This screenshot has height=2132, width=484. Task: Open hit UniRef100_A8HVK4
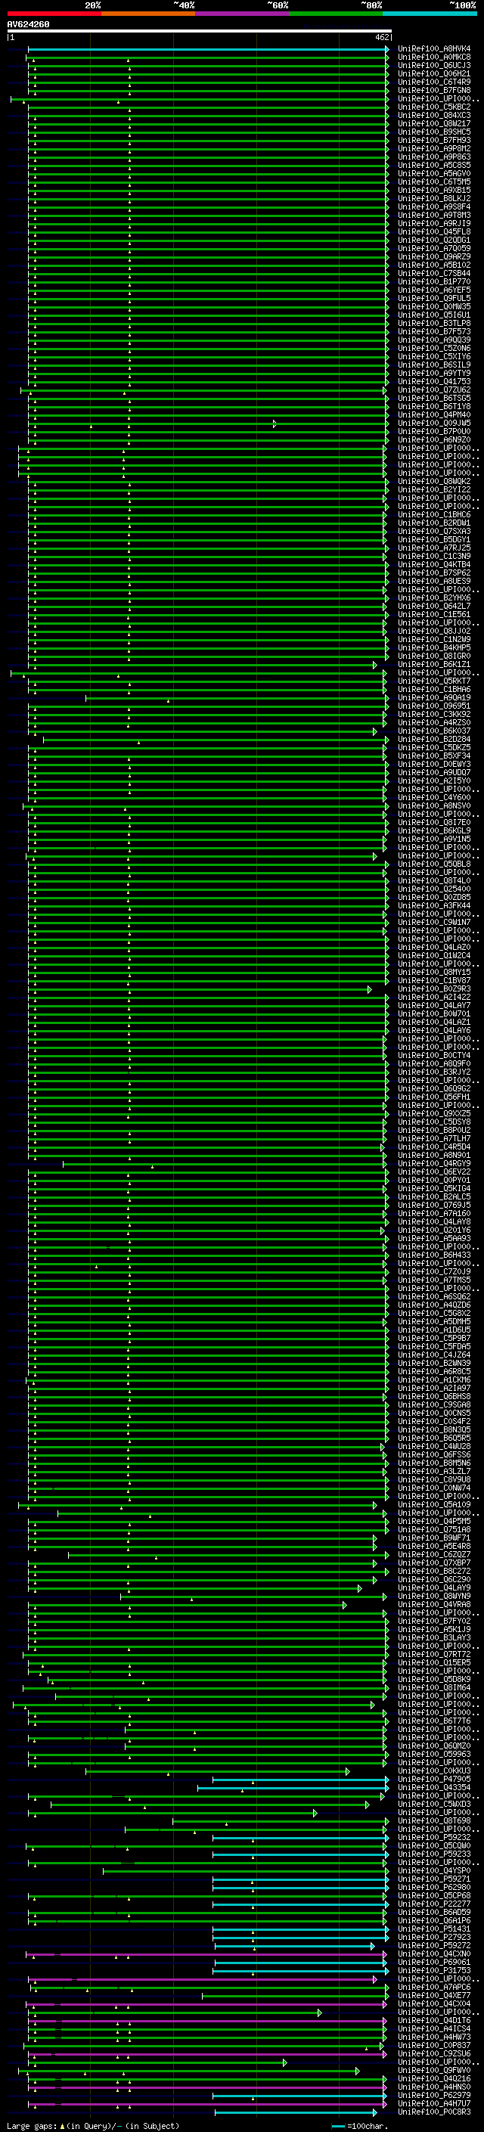click(x=434, y=49)
